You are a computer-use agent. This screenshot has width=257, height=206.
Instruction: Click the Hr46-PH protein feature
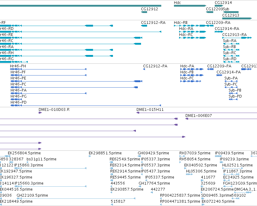(x=48, y=69)
